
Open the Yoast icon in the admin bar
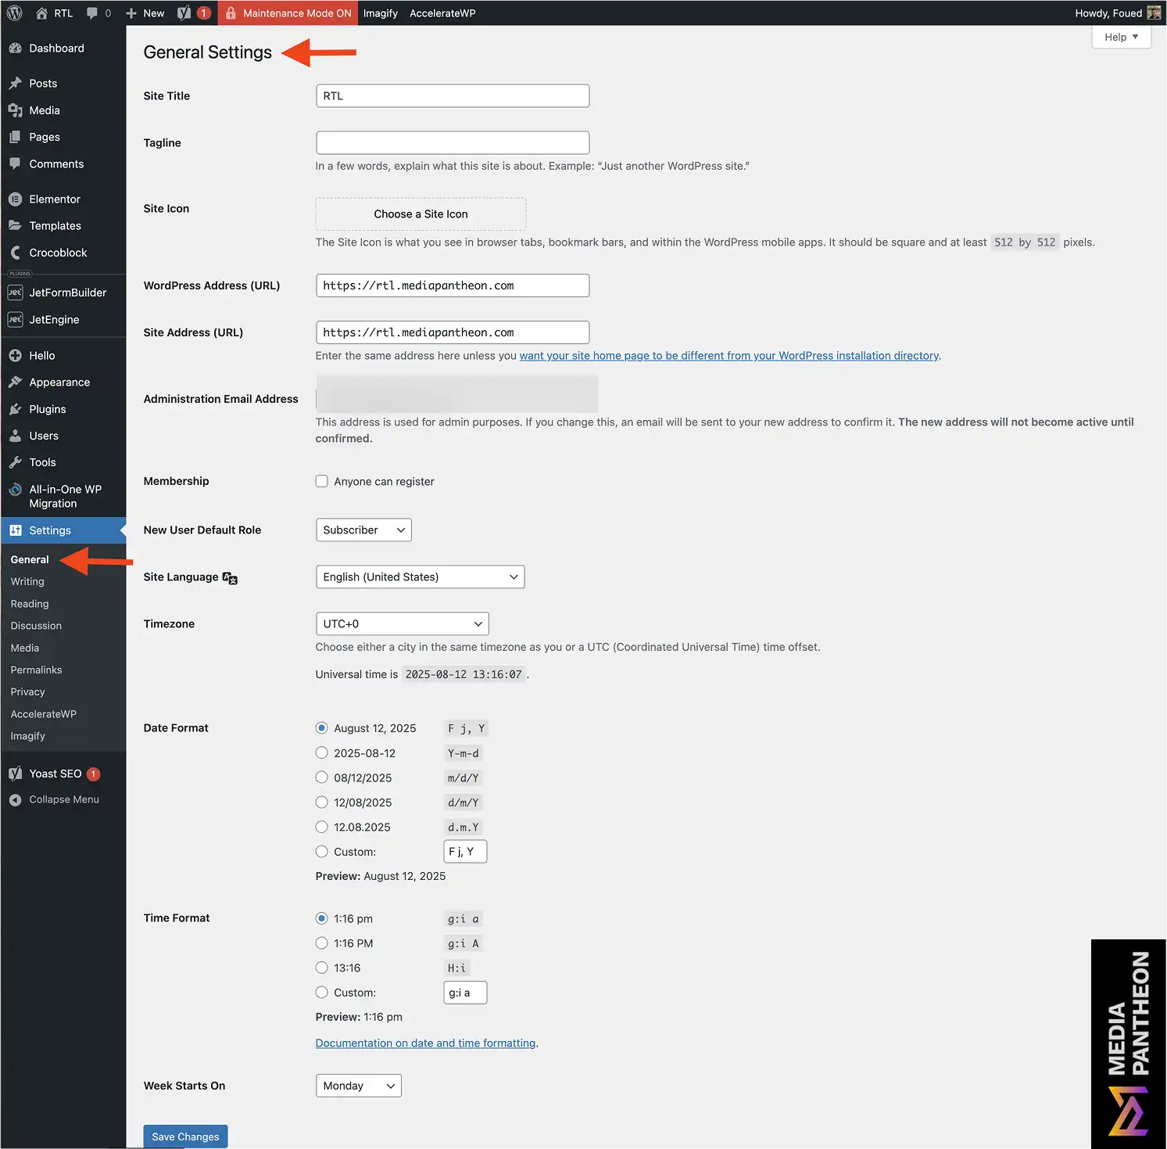pyautogui.click(x=184, y=13)
